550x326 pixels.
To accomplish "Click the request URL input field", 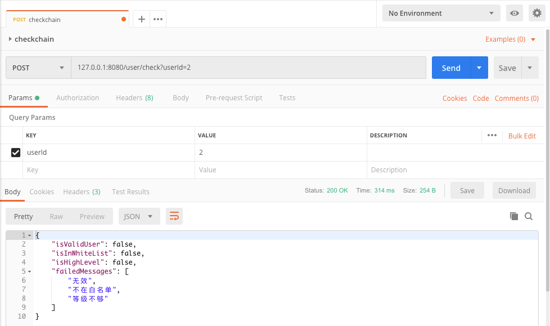I will [x=249, y=68].
